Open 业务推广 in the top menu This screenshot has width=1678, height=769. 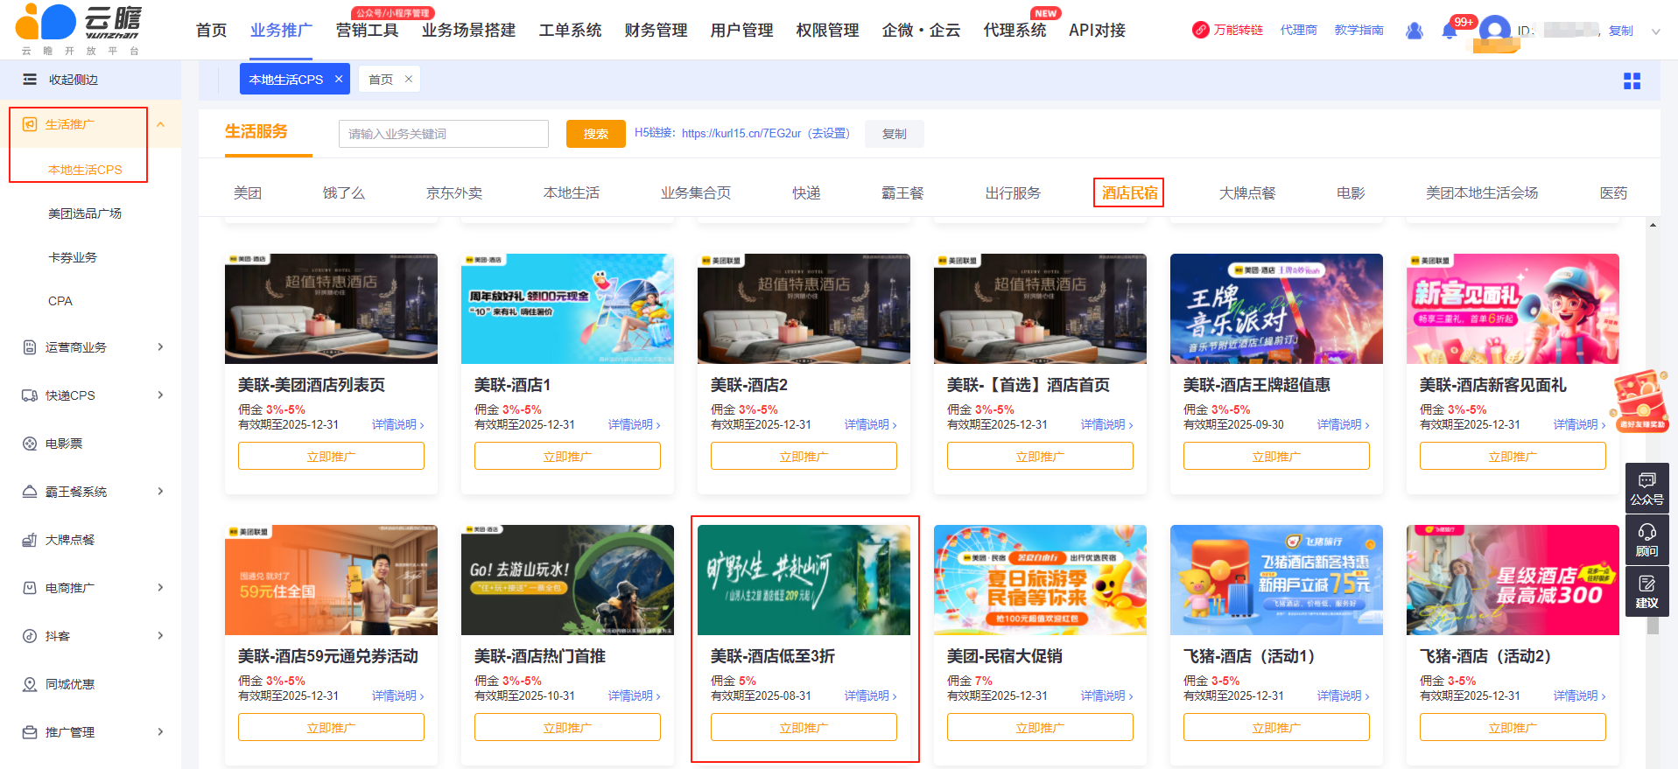tap(281, 30)
